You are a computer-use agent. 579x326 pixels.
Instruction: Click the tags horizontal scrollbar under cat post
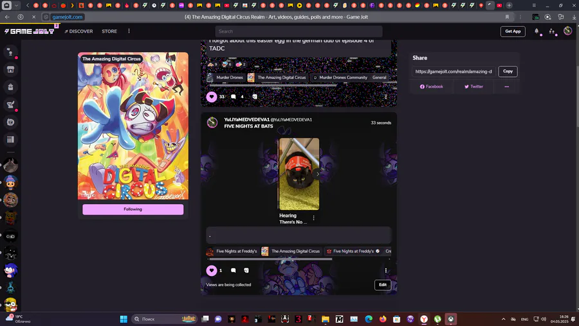click(x=271, y=259)
